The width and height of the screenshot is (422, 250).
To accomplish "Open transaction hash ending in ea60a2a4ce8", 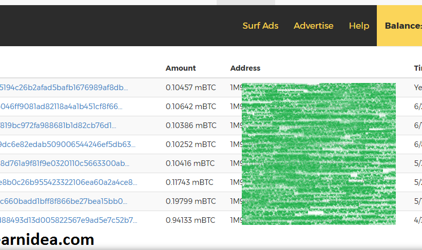I will click(68, 182).
